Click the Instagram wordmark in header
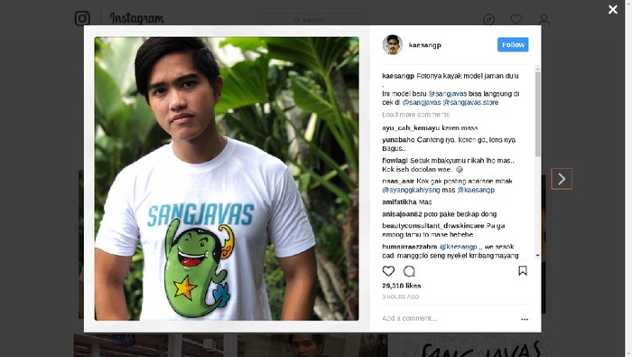The height and width of the screenshot is (357, 632). (137, 19)
